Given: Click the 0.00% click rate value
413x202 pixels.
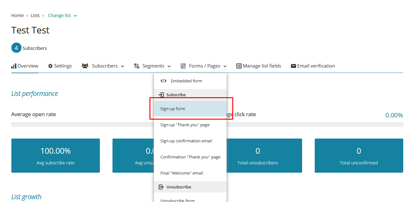Looking at the screenshot, I should click(394, 115).
